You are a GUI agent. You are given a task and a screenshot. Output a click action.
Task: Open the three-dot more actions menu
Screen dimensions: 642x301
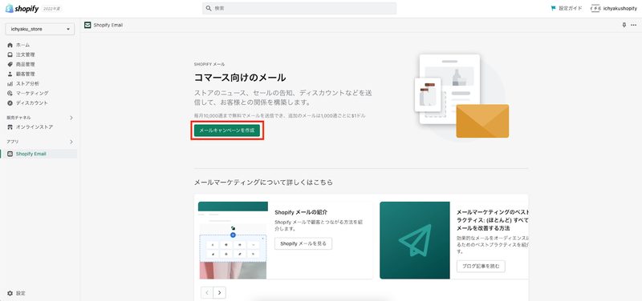[634, 25]
